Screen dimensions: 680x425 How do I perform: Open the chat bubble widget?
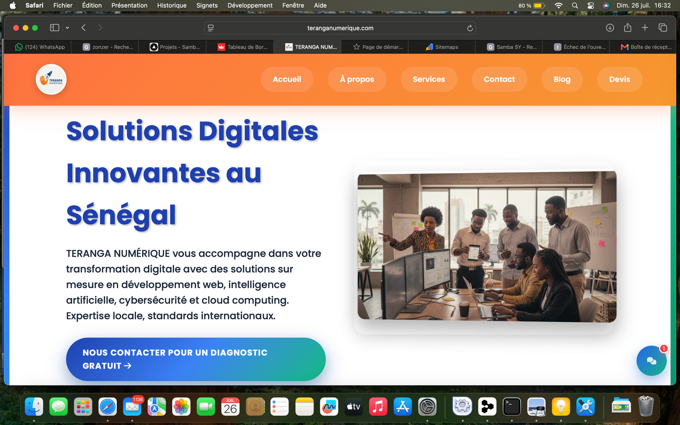[651, 360]
